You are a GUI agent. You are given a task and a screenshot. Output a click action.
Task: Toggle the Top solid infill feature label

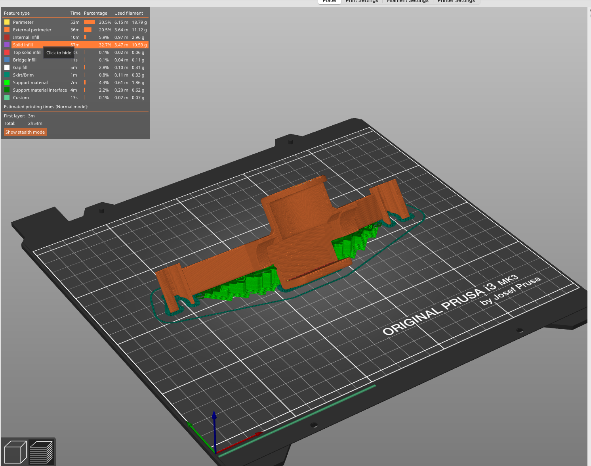click(27, 52)
